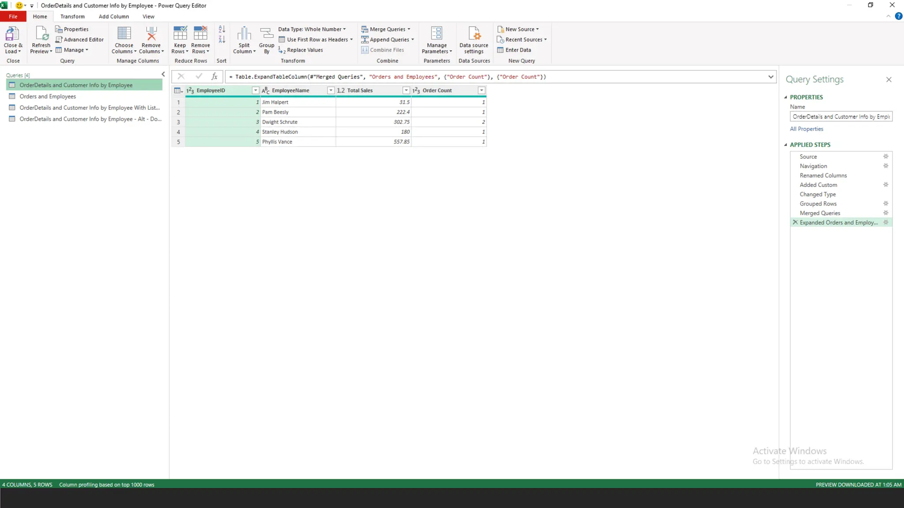Click the Close & Load icon
Screen dimensions: 904x508
tap(12, 34)
